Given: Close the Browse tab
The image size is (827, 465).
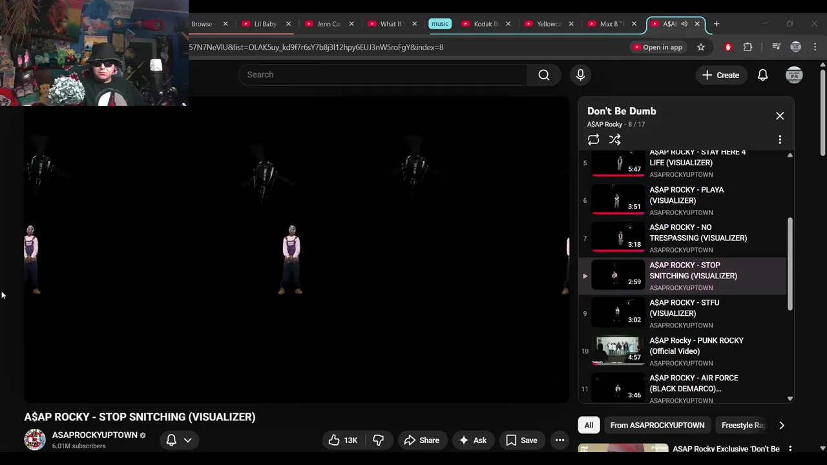Looking at the screenshot, I should [x=225, y=24].
